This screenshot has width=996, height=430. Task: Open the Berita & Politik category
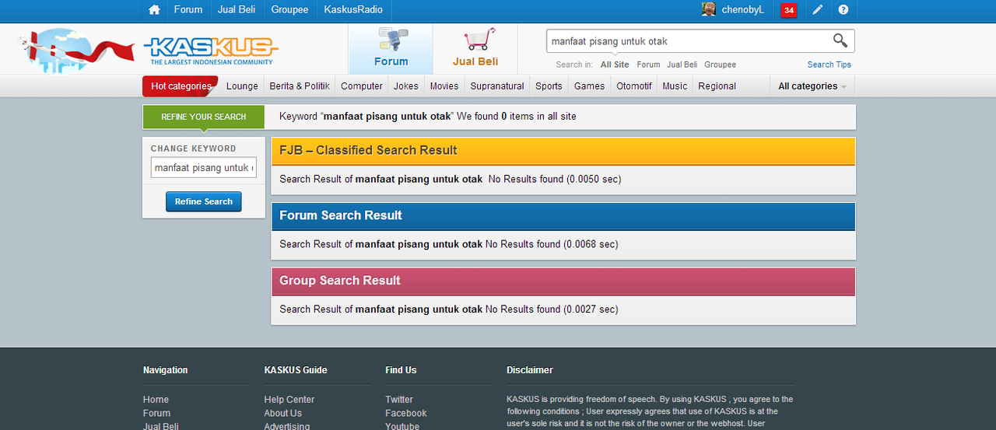[300, 86]
